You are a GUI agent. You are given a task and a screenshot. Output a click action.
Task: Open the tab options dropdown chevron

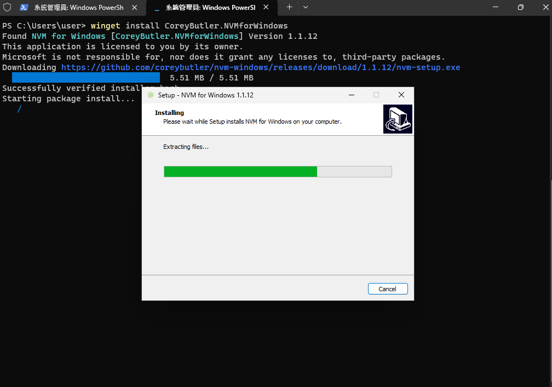(306, 8)
